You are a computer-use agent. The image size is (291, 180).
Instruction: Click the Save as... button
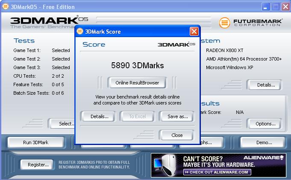pos(177,116)
